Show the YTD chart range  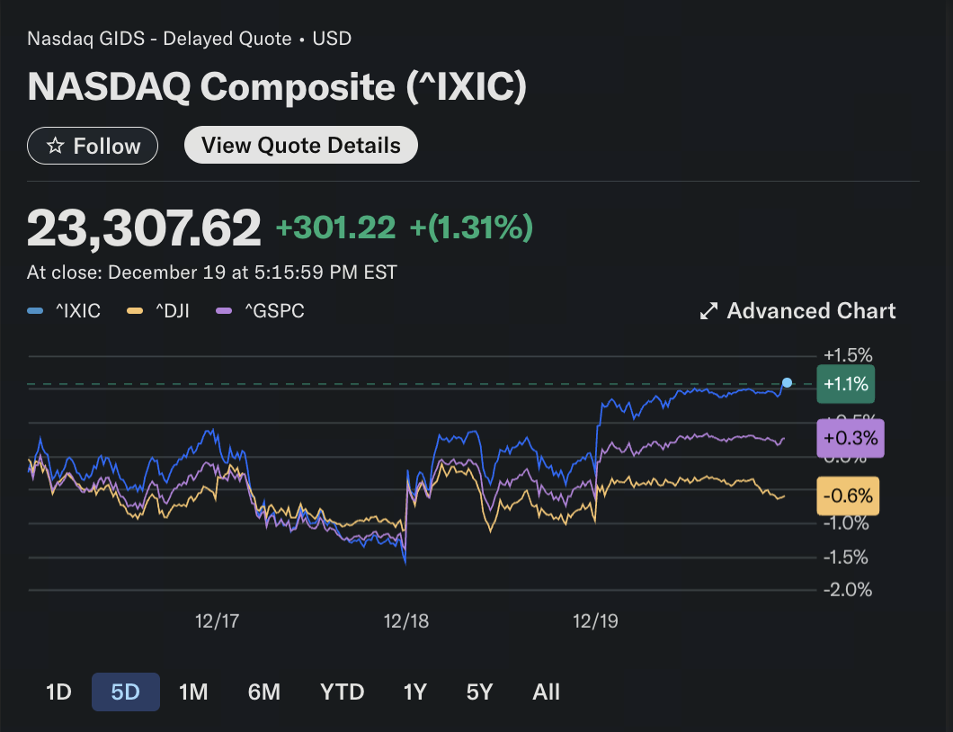click(x=343, y=692)
